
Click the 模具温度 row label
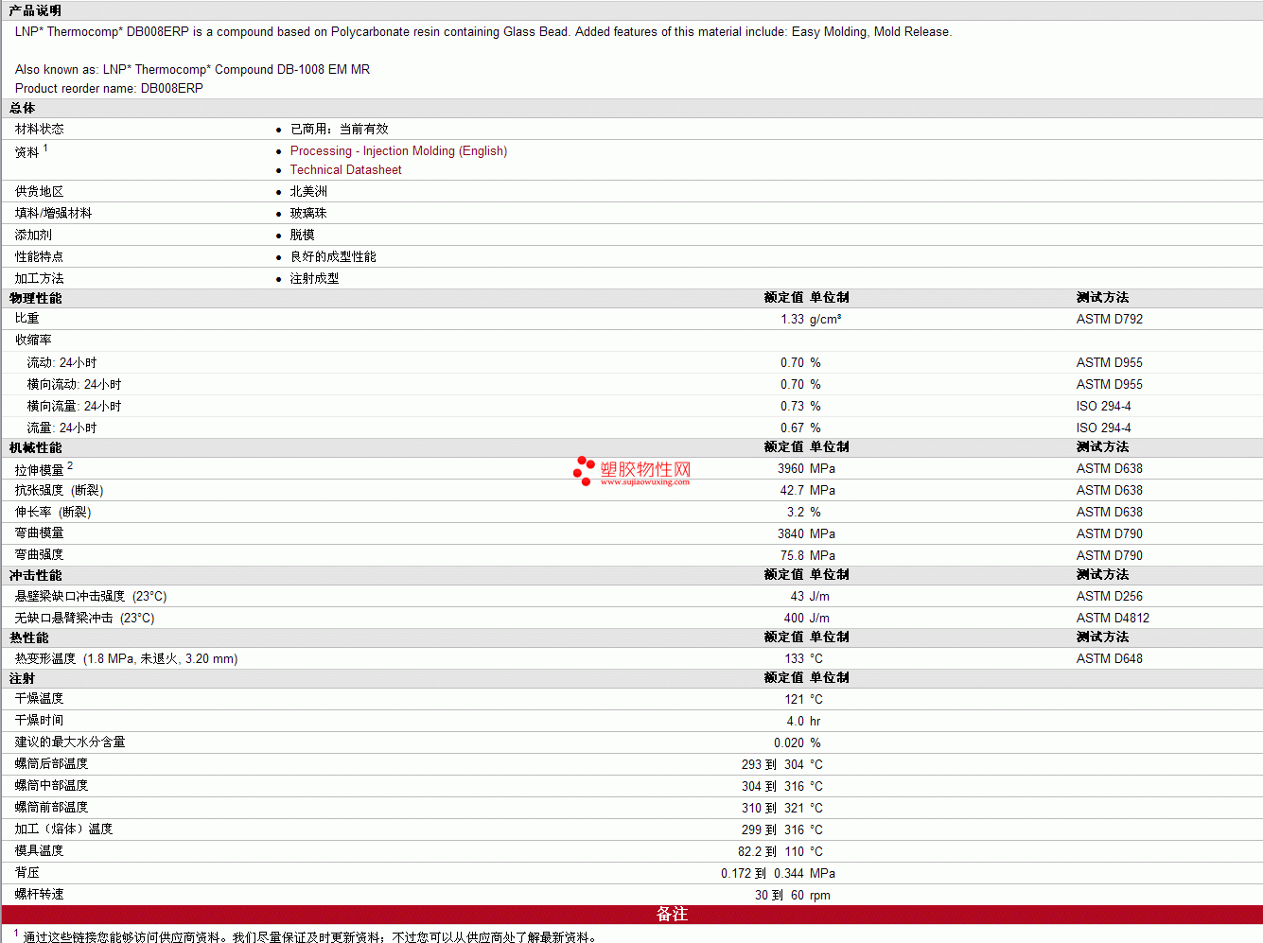pyautogui.click(x=40, y=851)
